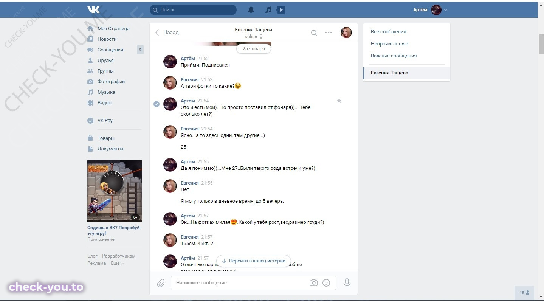The height and width of the screenshot is (301, 544).
Task: Click the speech bubble icon beside Сообщения
Action: pos(90,50)
